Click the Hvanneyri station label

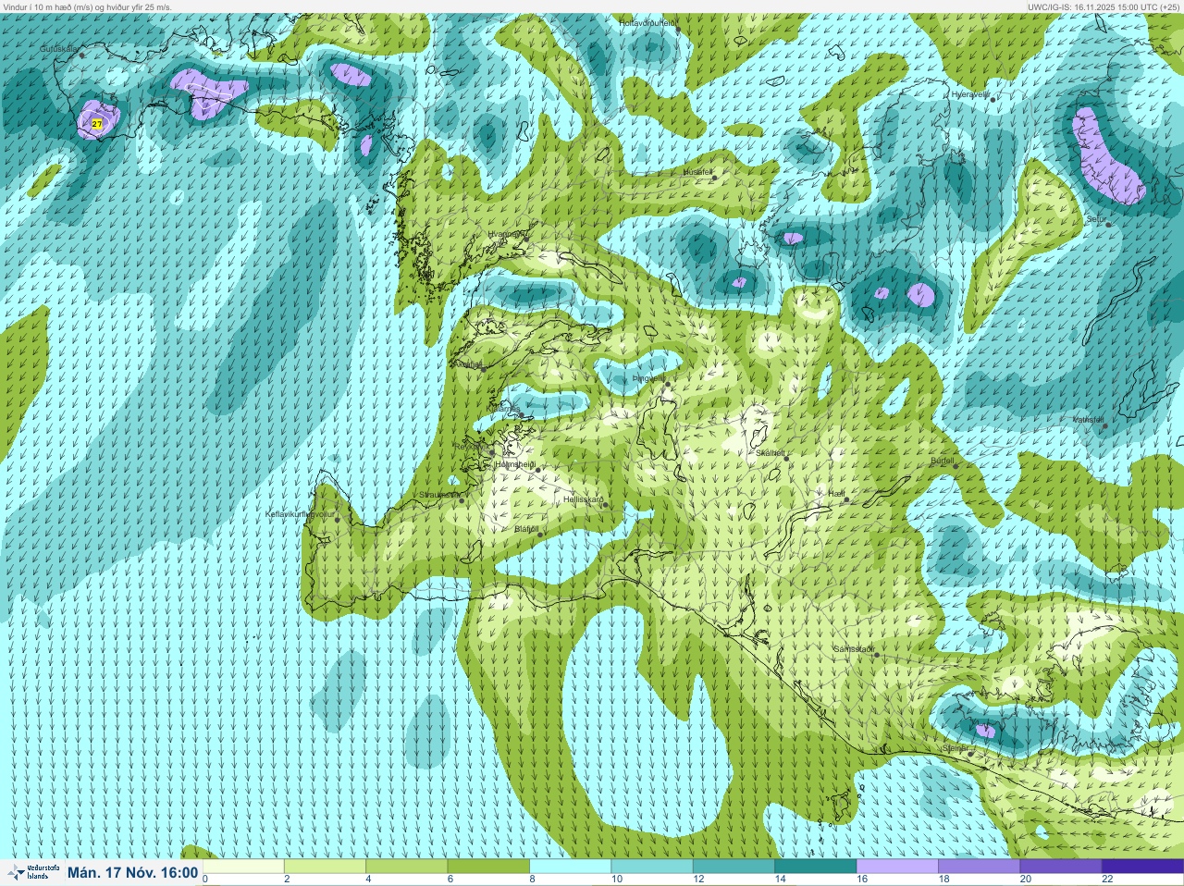coord(505,235)
